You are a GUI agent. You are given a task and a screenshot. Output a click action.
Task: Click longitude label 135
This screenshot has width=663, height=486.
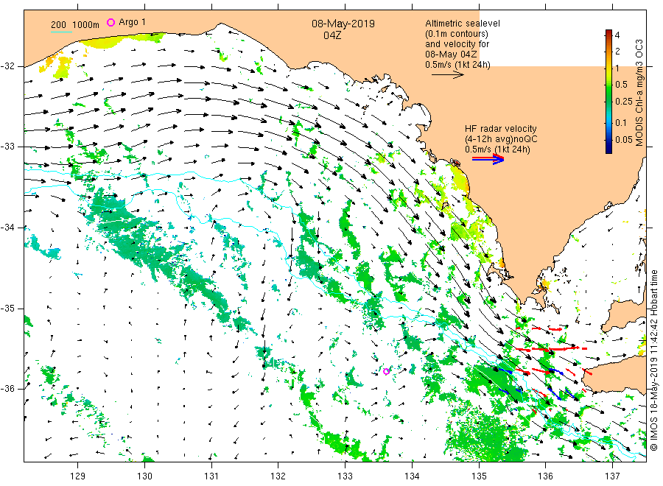click(479, 476)
